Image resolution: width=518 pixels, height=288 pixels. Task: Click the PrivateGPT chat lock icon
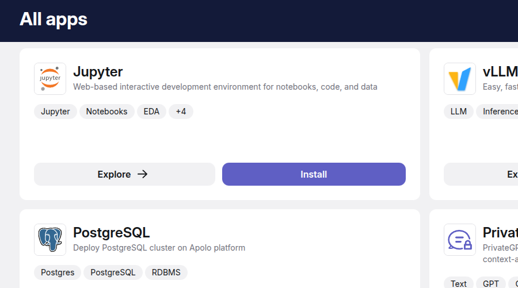tap(459, 240)
